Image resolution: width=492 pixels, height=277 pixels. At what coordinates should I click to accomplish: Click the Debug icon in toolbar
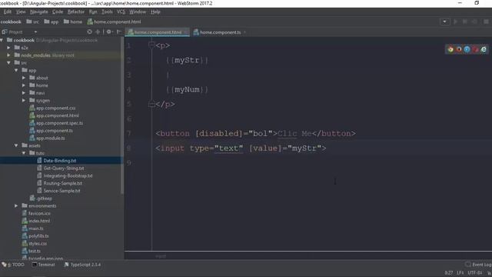click(x=464, y=22)
